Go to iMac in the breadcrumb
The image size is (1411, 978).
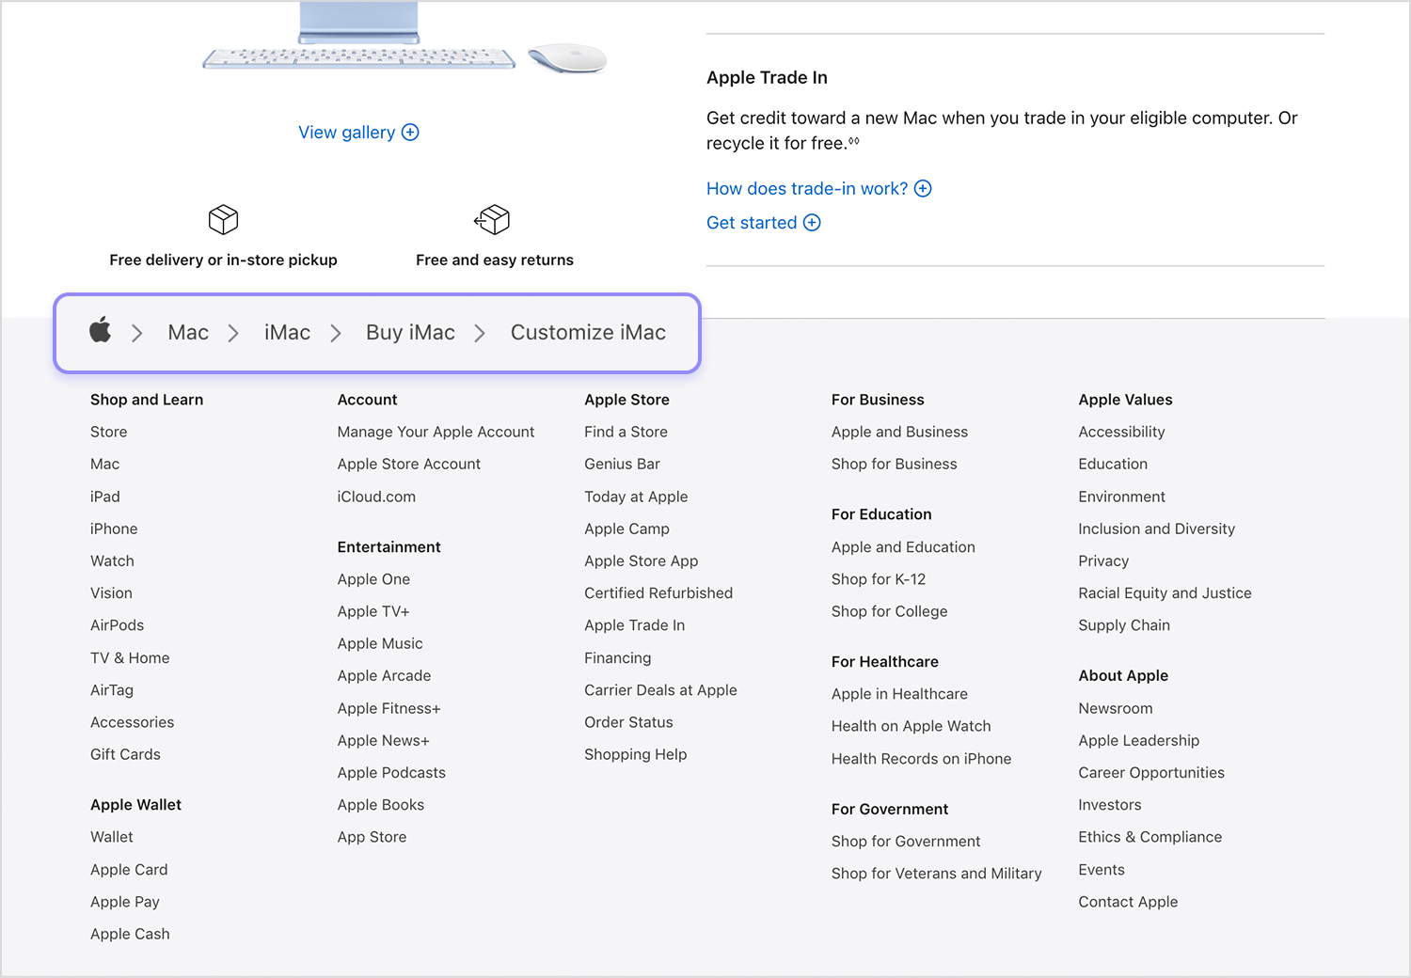(287, 332)
